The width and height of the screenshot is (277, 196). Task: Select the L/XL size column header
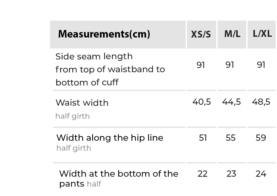(262, 34)
